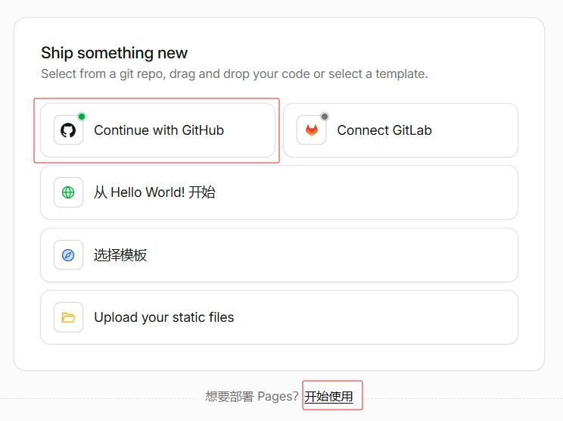The height and width of the screenshot is (421, 563).
Task: Follow the 开始使用 link for Pages
Action: (328, 396)
